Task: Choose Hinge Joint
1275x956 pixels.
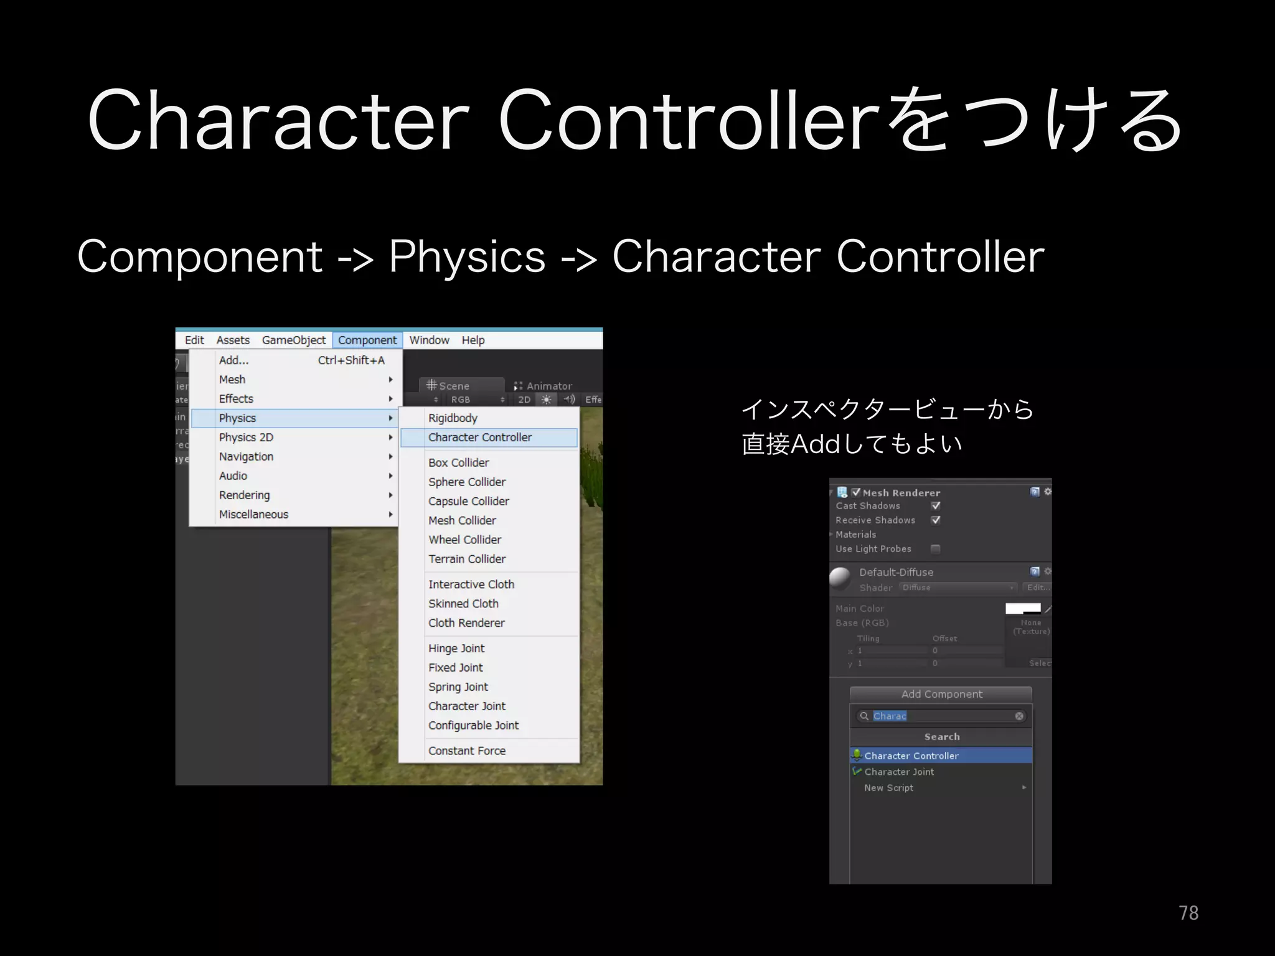Action: [489, 649]
